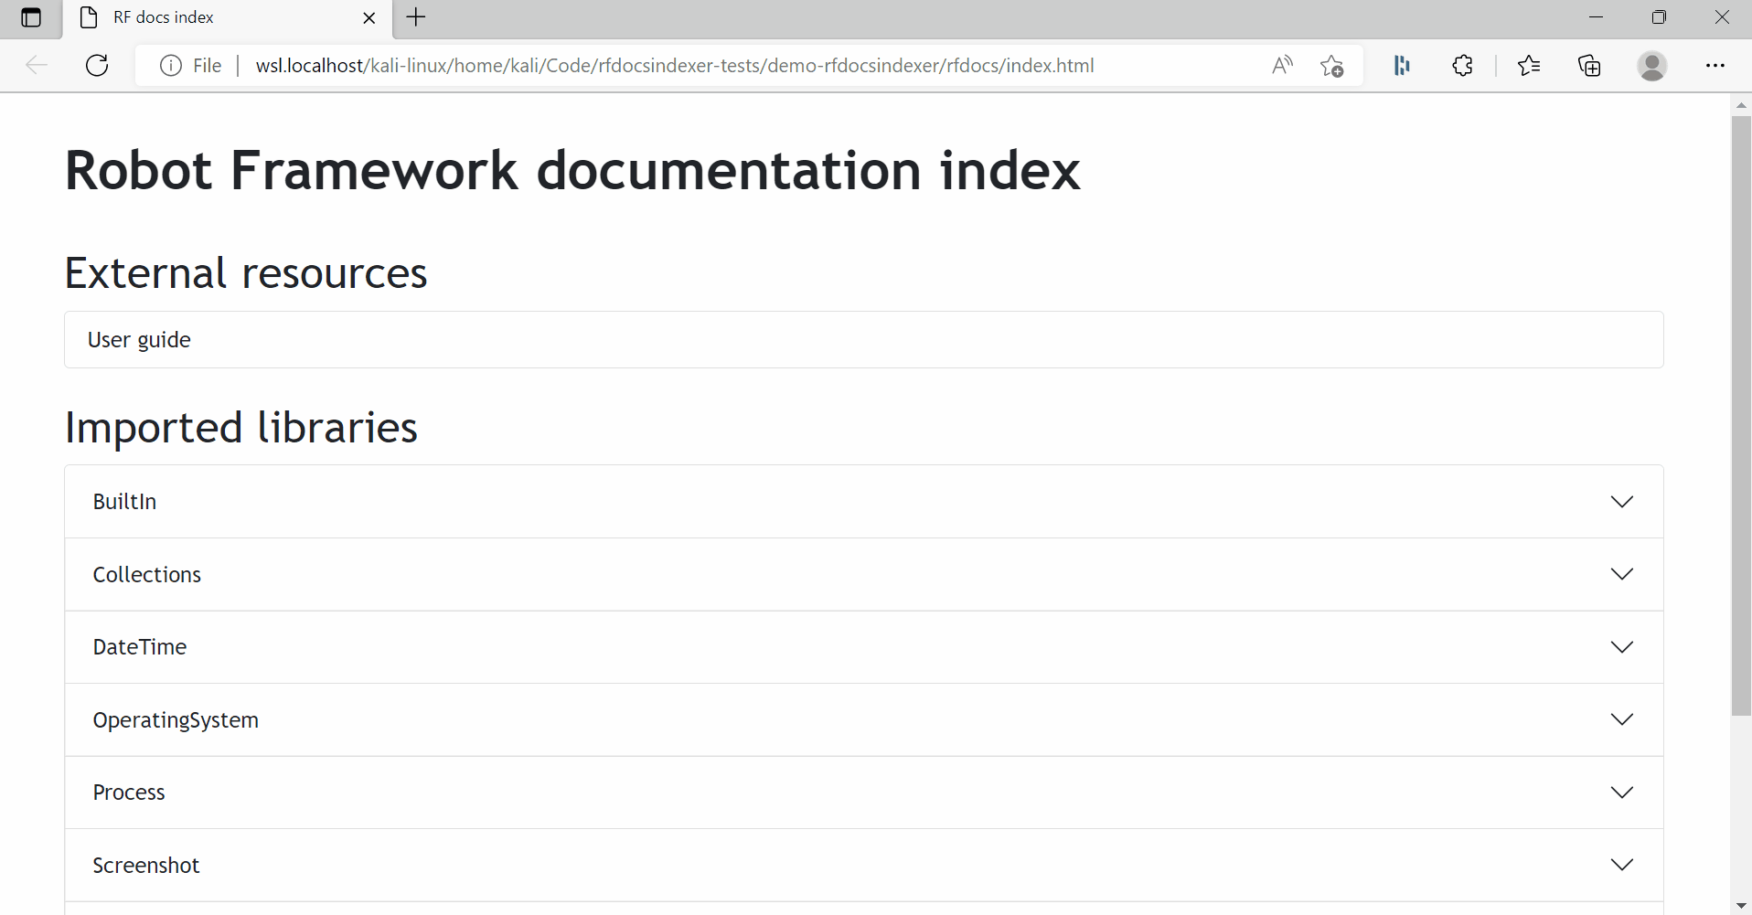The width and height of the screenshot is (1752, 915).
Task: Open the User guide link
Action: [x=139, y=339]
